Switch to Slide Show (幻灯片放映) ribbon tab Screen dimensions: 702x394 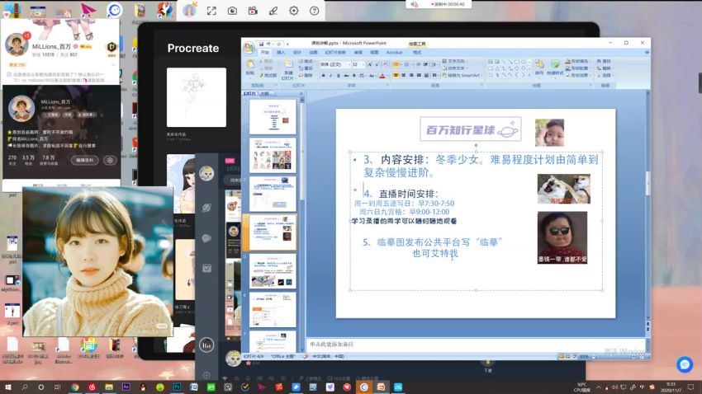click(x=335, y=52)
